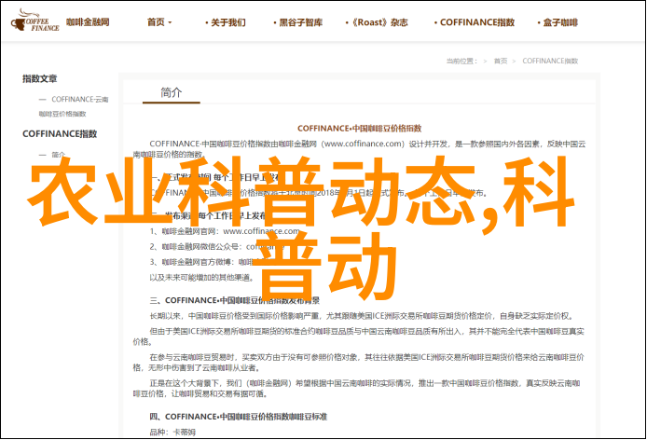Click the 指数文章 sidebar heading

pos(39,78)
